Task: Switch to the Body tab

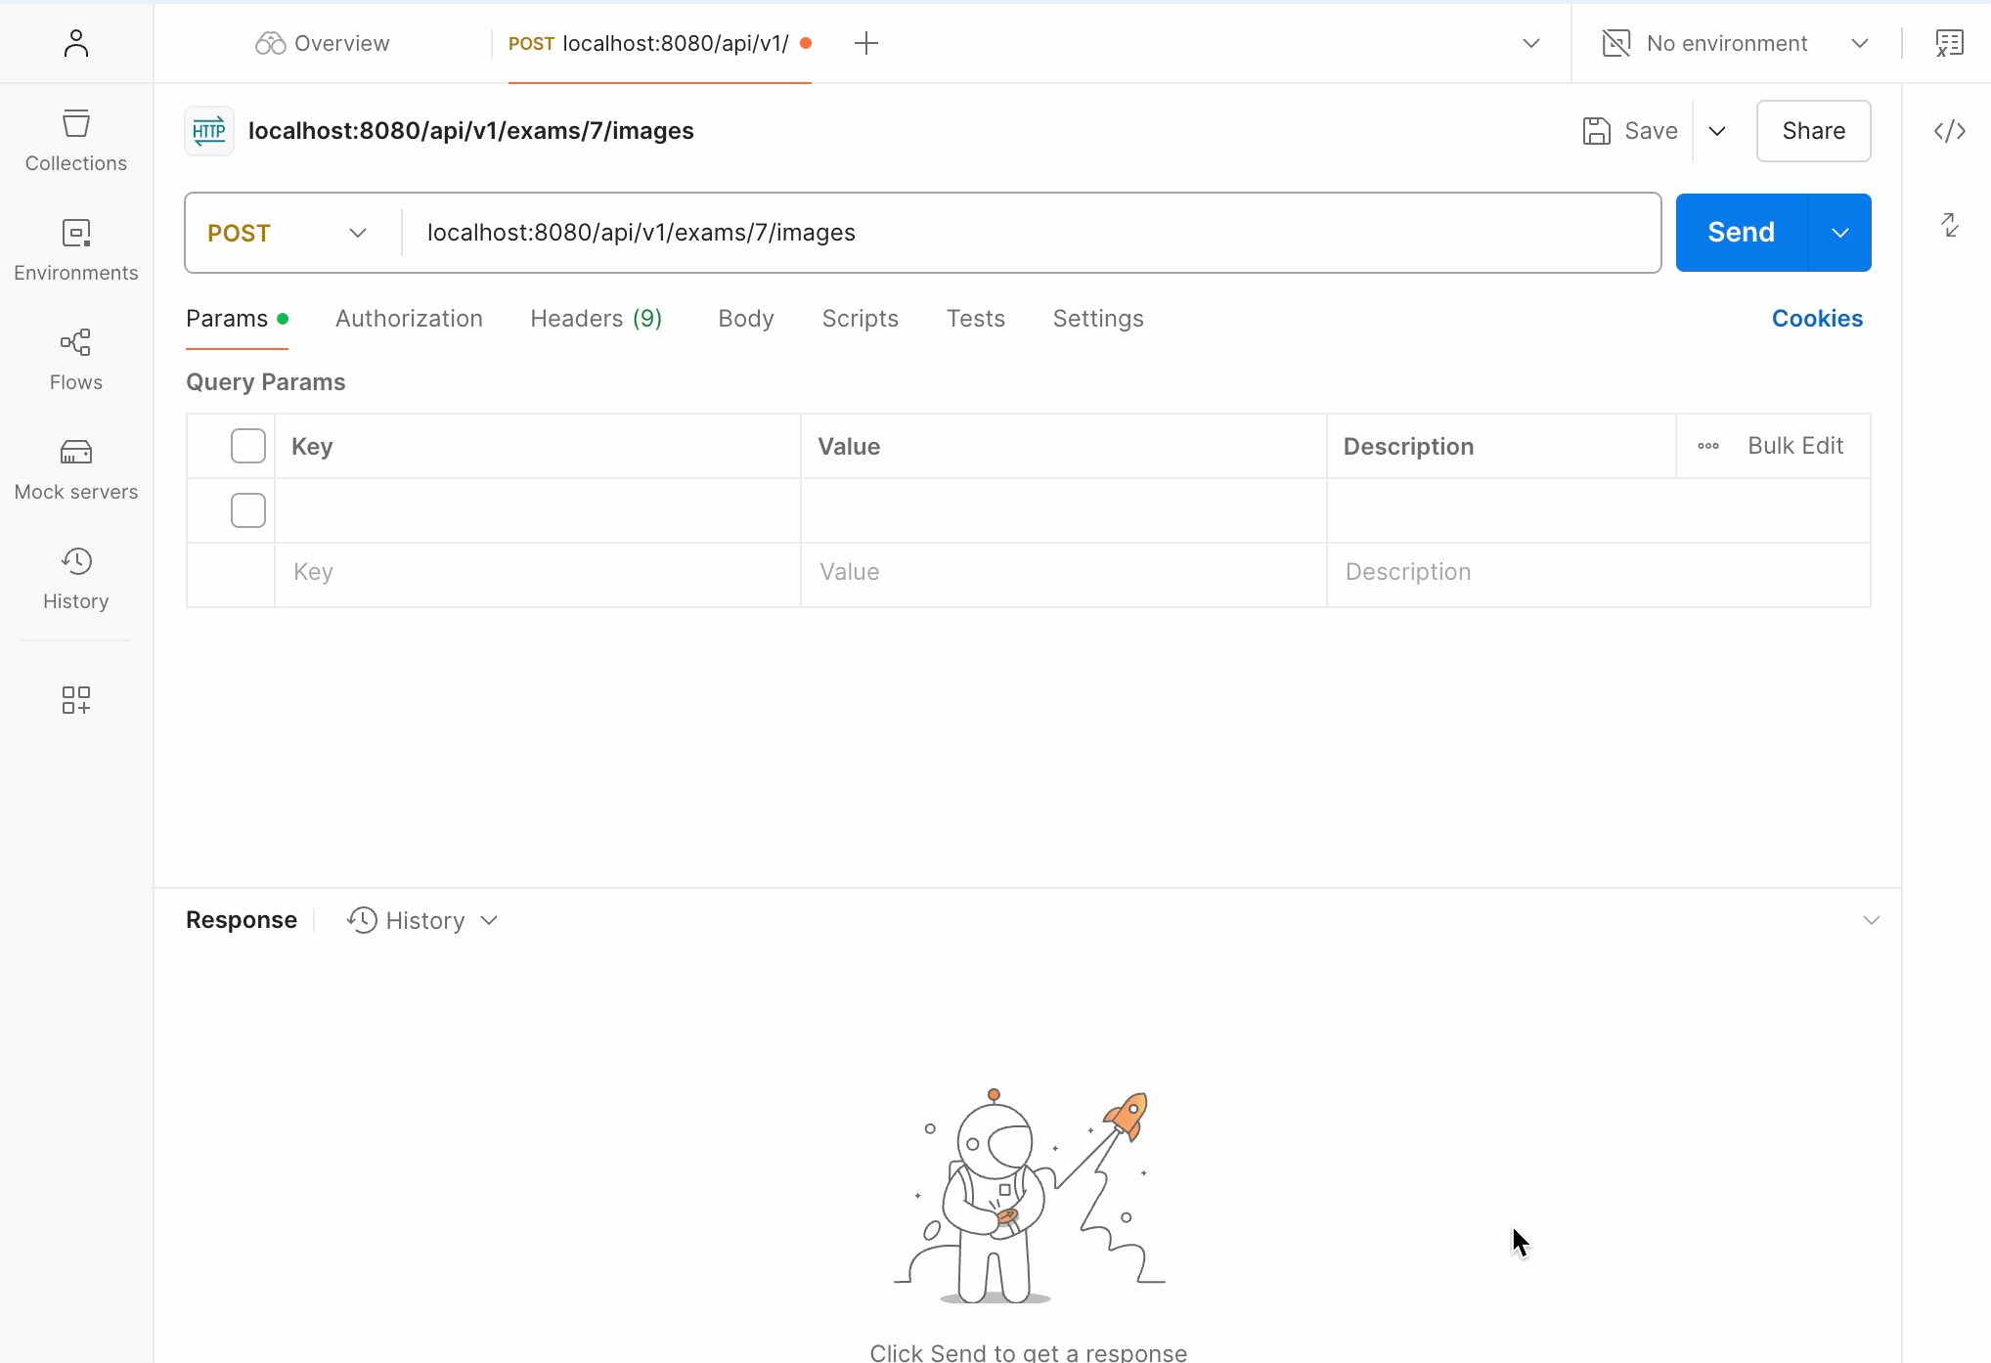Action: [x=745, y=319]
